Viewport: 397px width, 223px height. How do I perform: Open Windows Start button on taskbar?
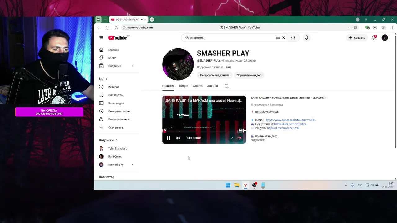pyautogui.click(x=228, y=185)
